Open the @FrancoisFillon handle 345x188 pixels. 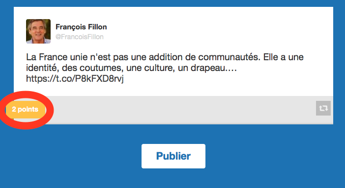(80, 37)
